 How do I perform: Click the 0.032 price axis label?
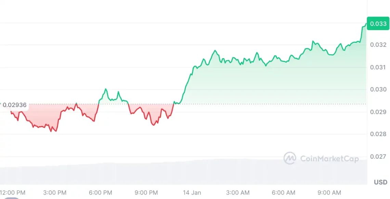click(378, 45)
